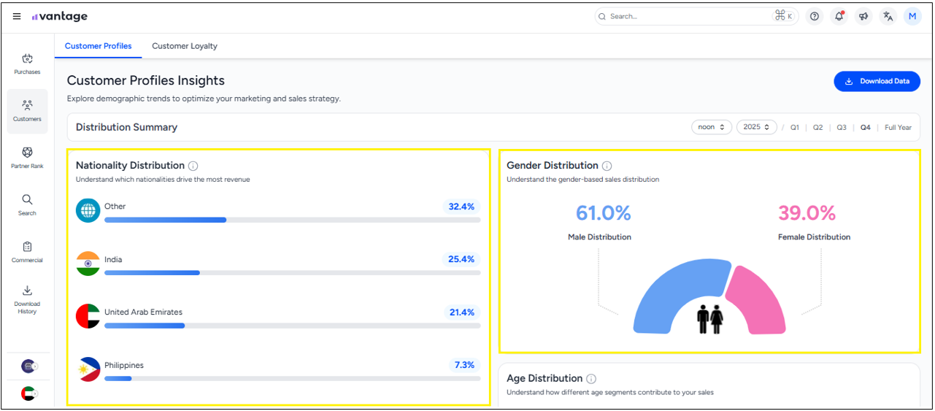Click the India nationality progress bar

[292, 273]
